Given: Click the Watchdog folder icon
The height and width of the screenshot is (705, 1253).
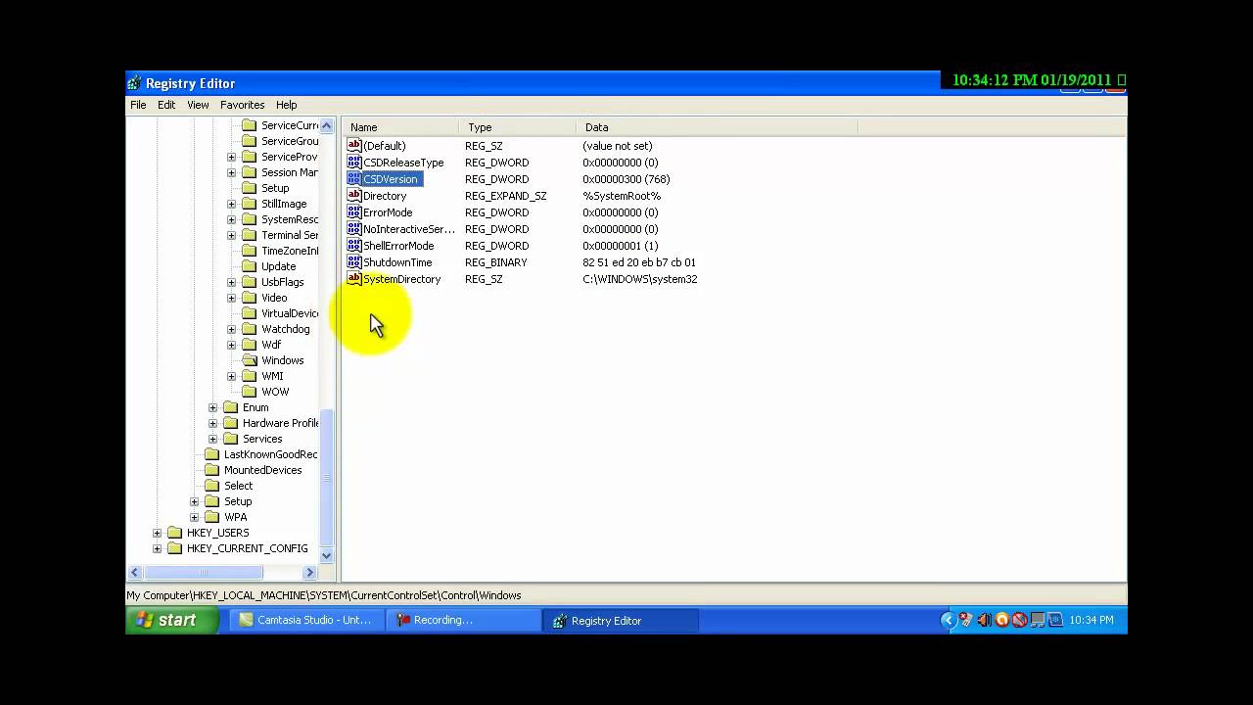Looking at the screenshot, I should (250, 329).
